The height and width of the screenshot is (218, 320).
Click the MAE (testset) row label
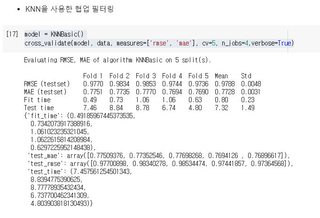coord(45,92)
